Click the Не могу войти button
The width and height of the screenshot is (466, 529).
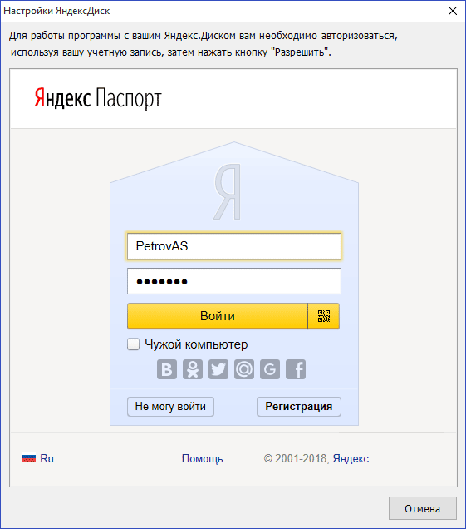coord(170,407)
